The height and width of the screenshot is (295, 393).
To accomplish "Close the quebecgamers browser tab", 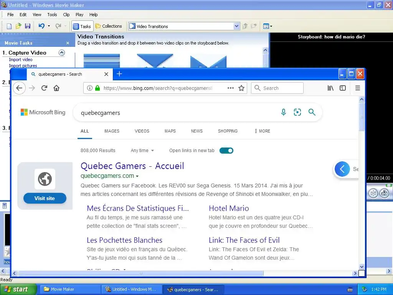I will pyautogui.click(x=106, y=74).
